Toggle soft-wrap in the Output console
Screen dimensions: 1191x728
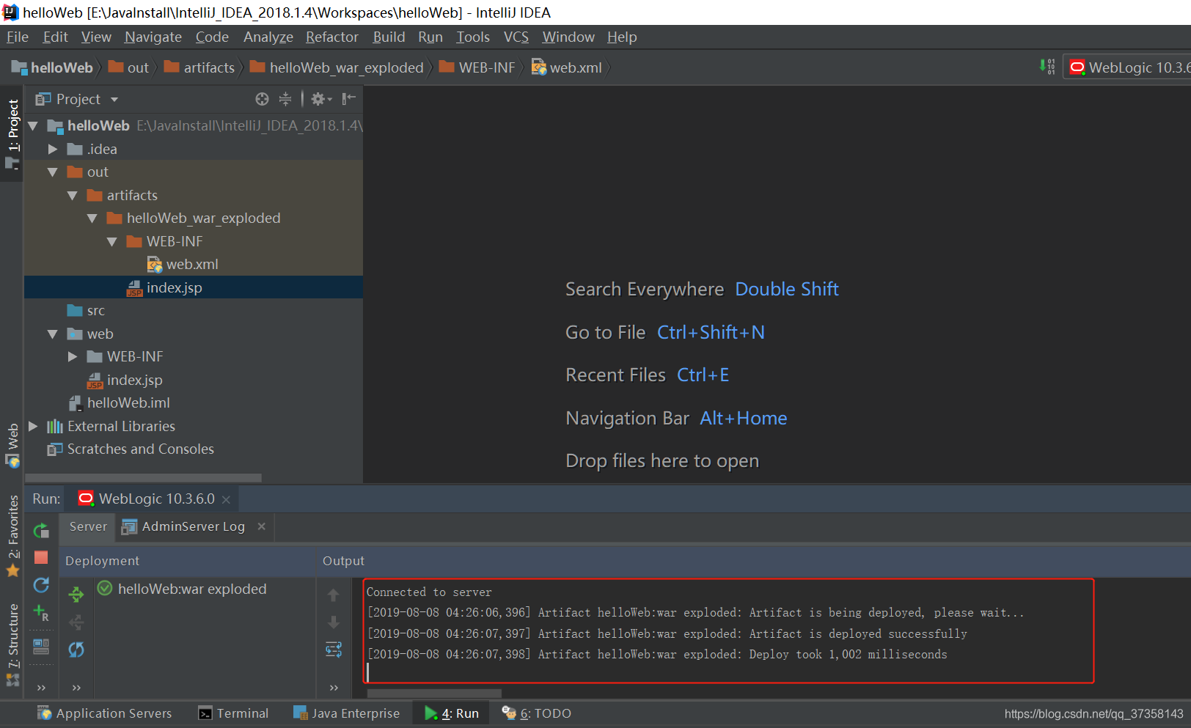tap(334, 650)
